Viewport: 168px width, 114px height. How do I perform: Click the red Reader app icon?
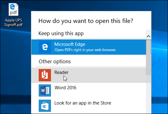tap(45, 75)
